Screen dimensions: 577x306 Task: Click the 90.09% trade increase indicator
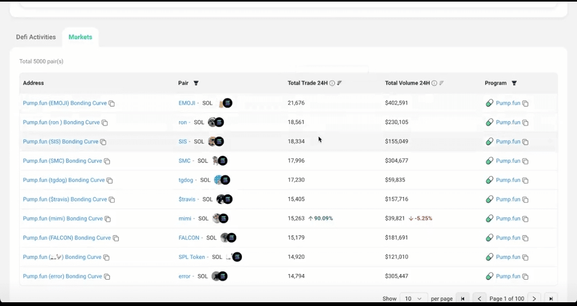pyautogui.click(x=320, y=218)
